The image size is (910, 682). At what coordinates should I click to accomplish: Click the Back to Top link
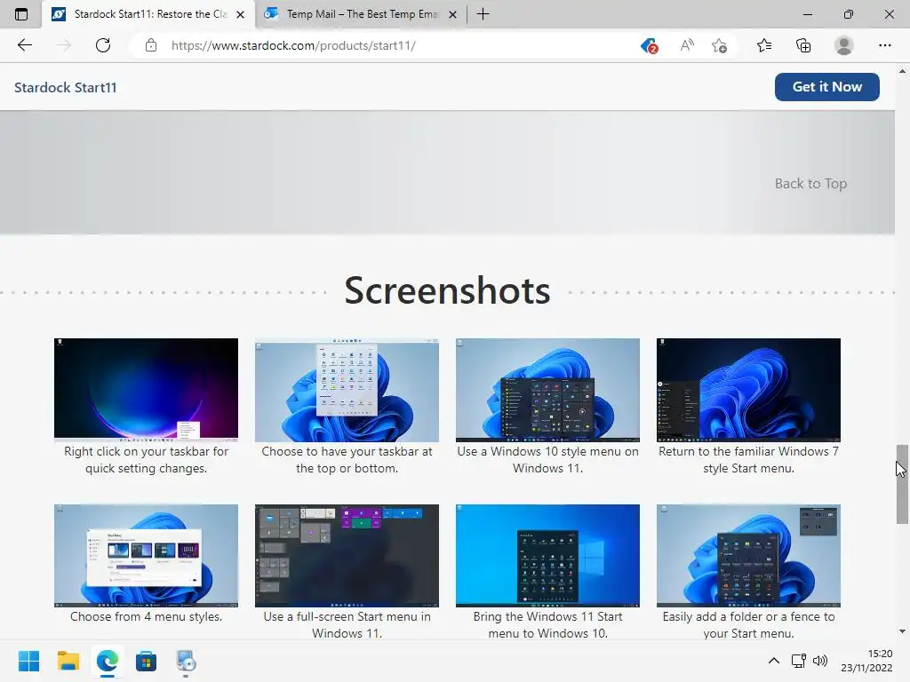click(x=810, y=183)
